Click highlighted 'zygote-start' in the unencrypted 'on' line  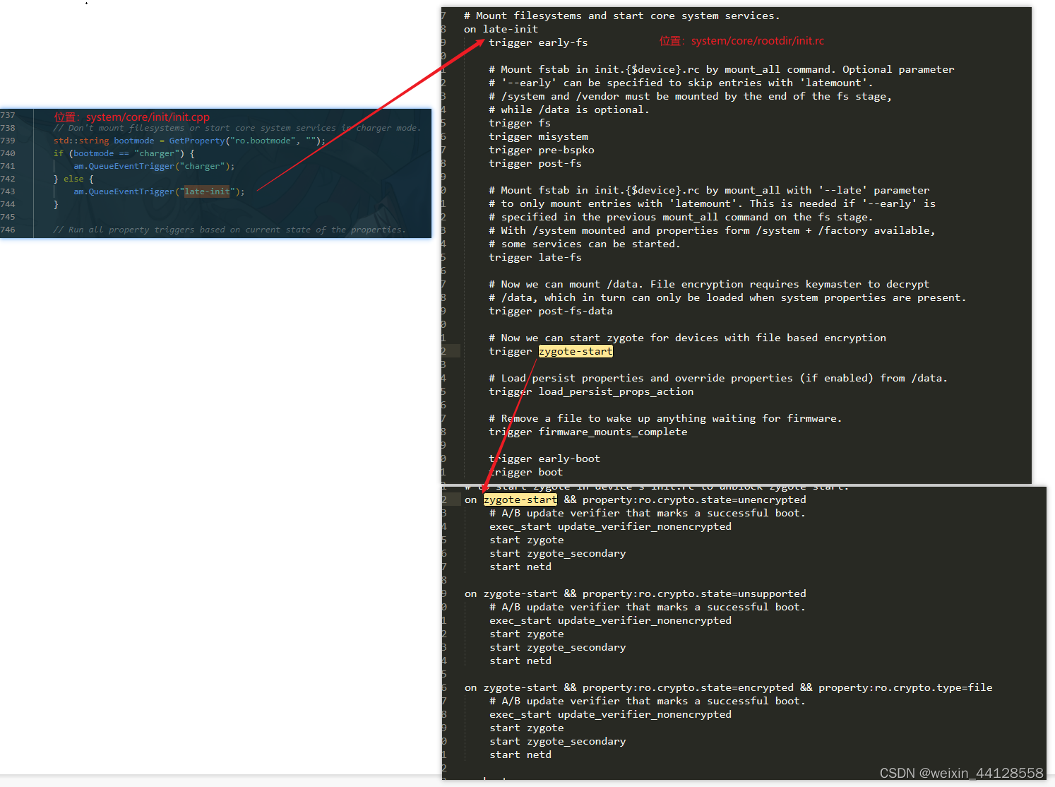(520, 499)
